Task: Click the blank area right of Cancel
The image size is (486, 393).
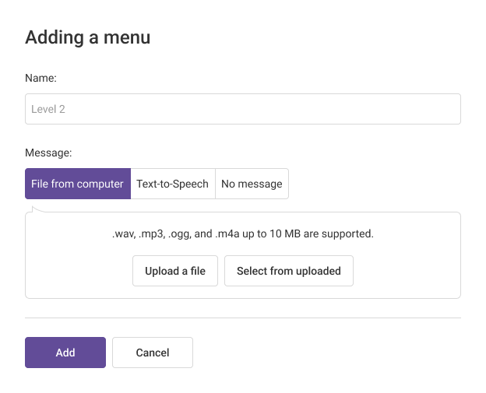Action: click(x=327, y=353)
